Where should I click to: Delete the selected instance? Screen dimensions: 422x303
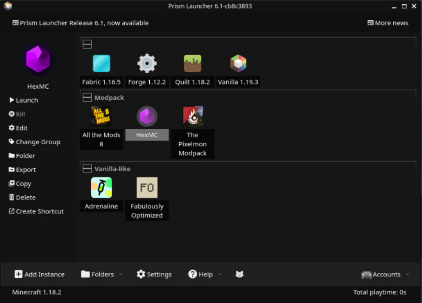click(x=22, y=198)
